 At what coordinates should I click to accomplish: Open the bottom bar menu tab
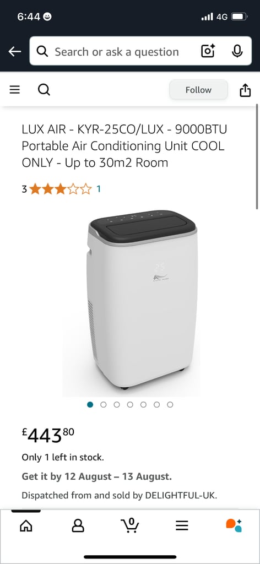pos(182,526)
